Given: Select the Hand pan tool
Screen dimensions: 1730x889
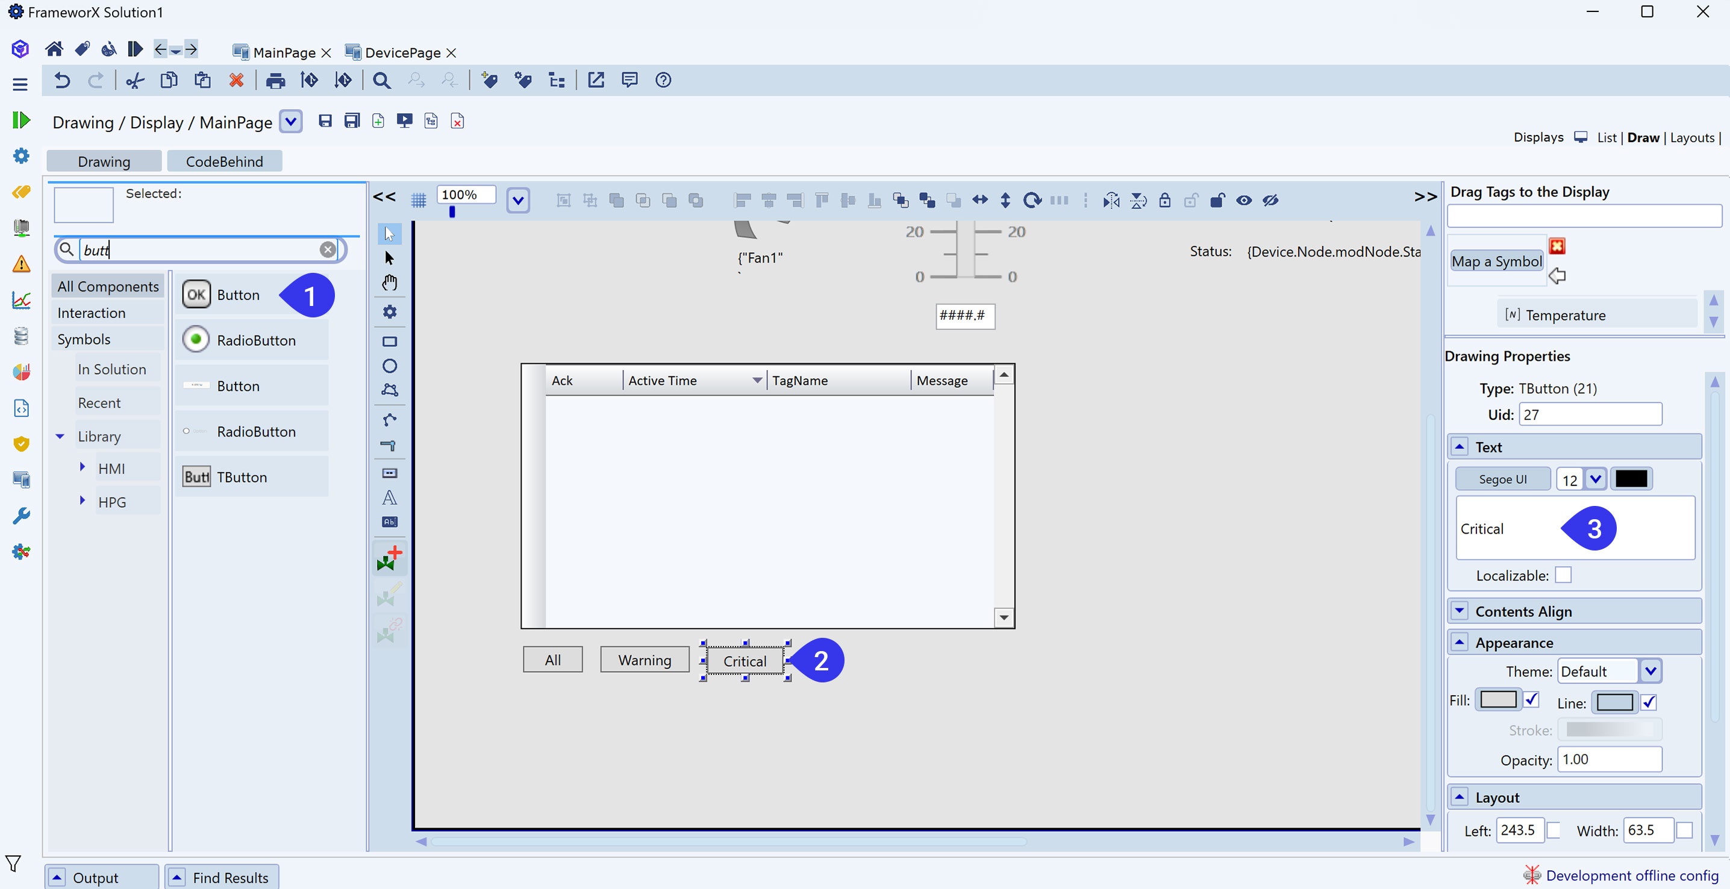Looking at the screenshot, I should 390,282.
